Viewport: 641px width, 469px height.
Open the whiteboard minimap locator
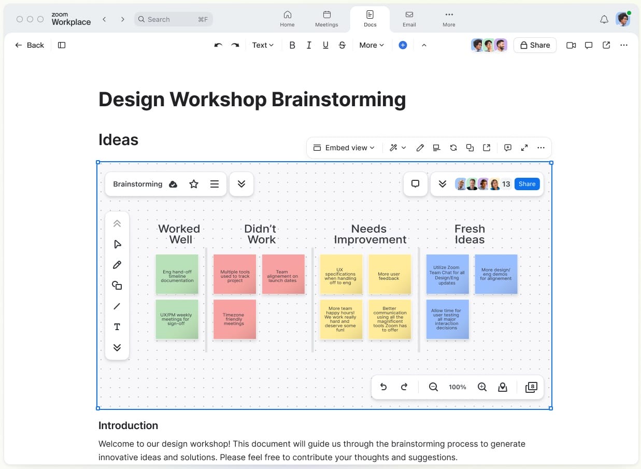[x=503, y=387]
